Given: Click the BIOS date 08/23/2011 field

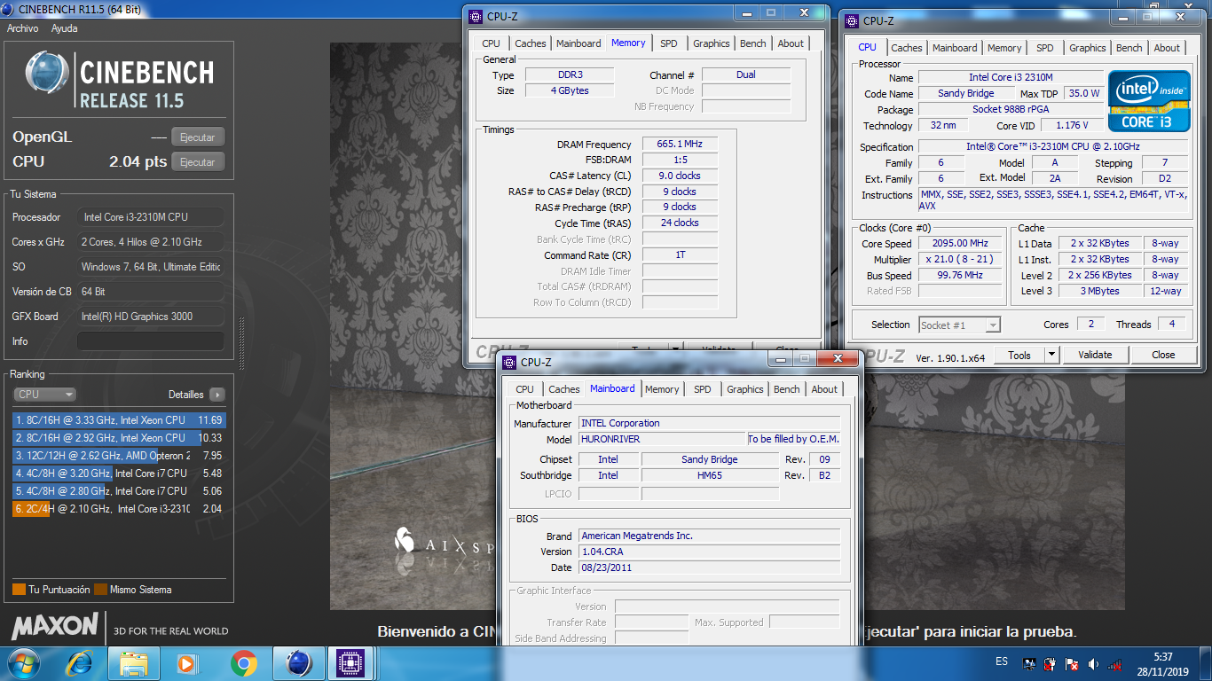Looking at the screenshot, I should [709, 567].
